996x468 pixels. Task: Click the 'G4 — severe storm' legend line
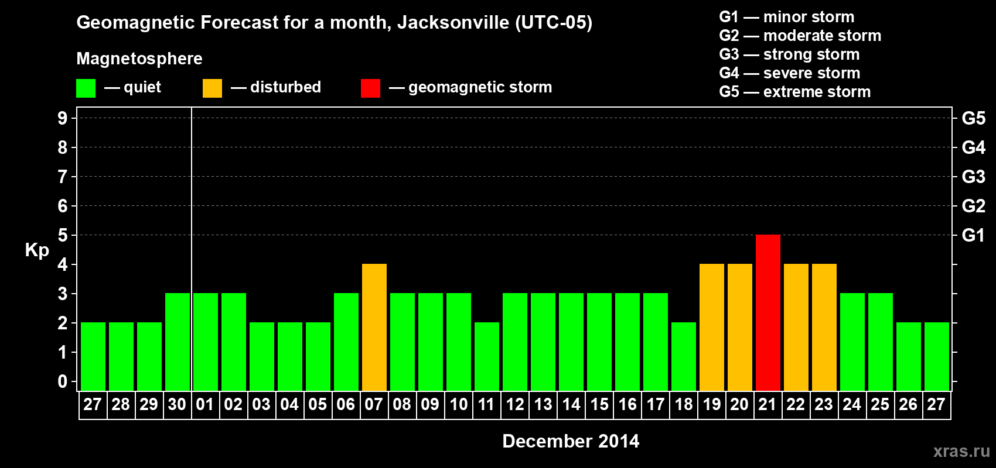click(x=789, y=73)
